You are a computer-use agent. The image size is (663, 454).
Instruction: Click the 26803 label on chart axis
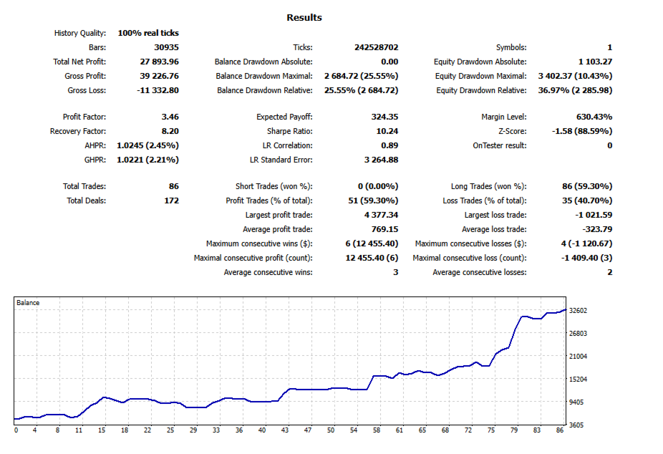click(x=578, y=334)
